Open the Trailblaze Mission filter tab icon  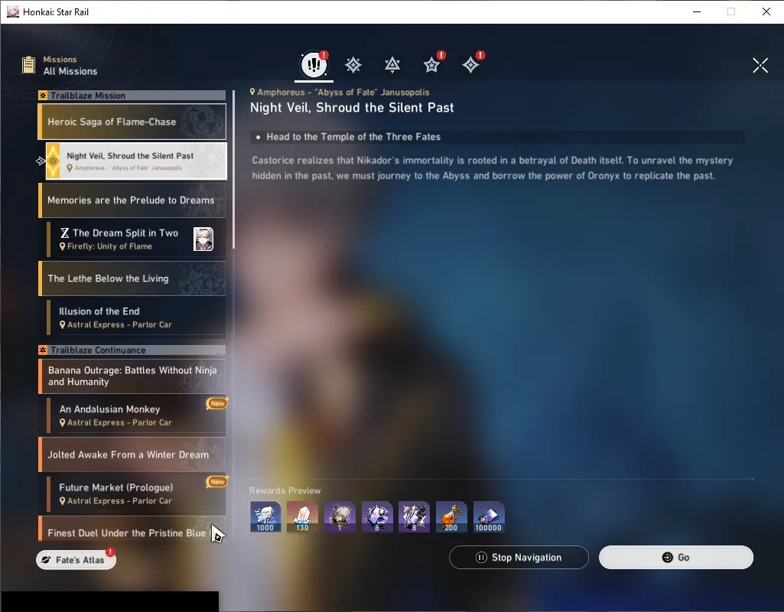pos(353,64)
